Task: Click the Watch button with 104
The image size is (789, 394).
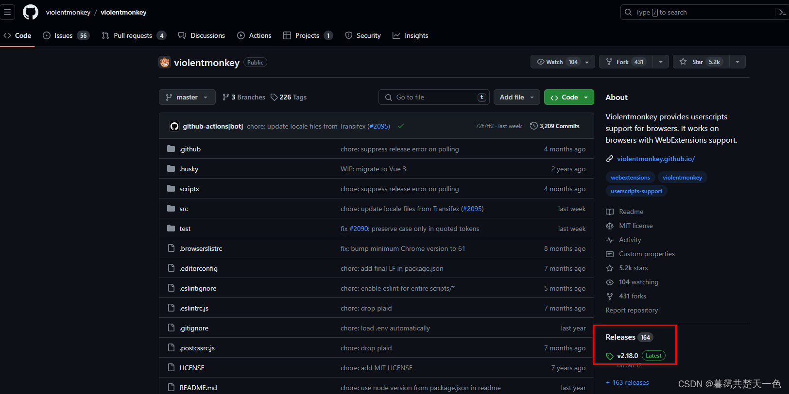Action: click(563, 62)
